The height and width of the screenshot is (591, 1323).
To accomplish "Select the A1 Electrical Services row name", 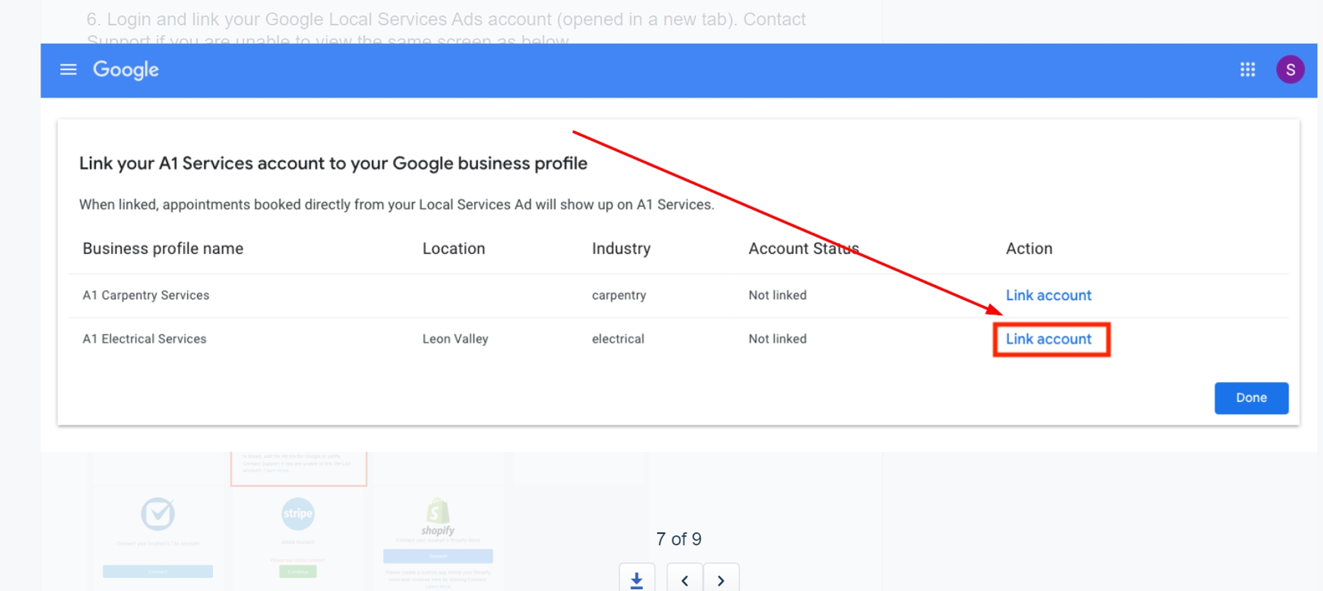I will [x=144, y=339].
